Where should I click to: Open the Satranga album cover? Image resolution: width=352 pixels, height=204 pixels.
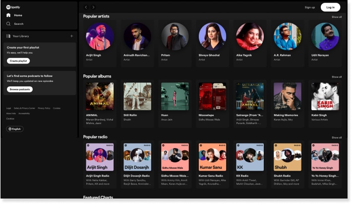pyautogui.click(x=250, y=96)
